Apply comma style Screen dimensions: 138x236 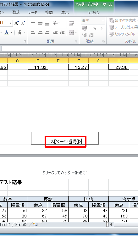102,28
